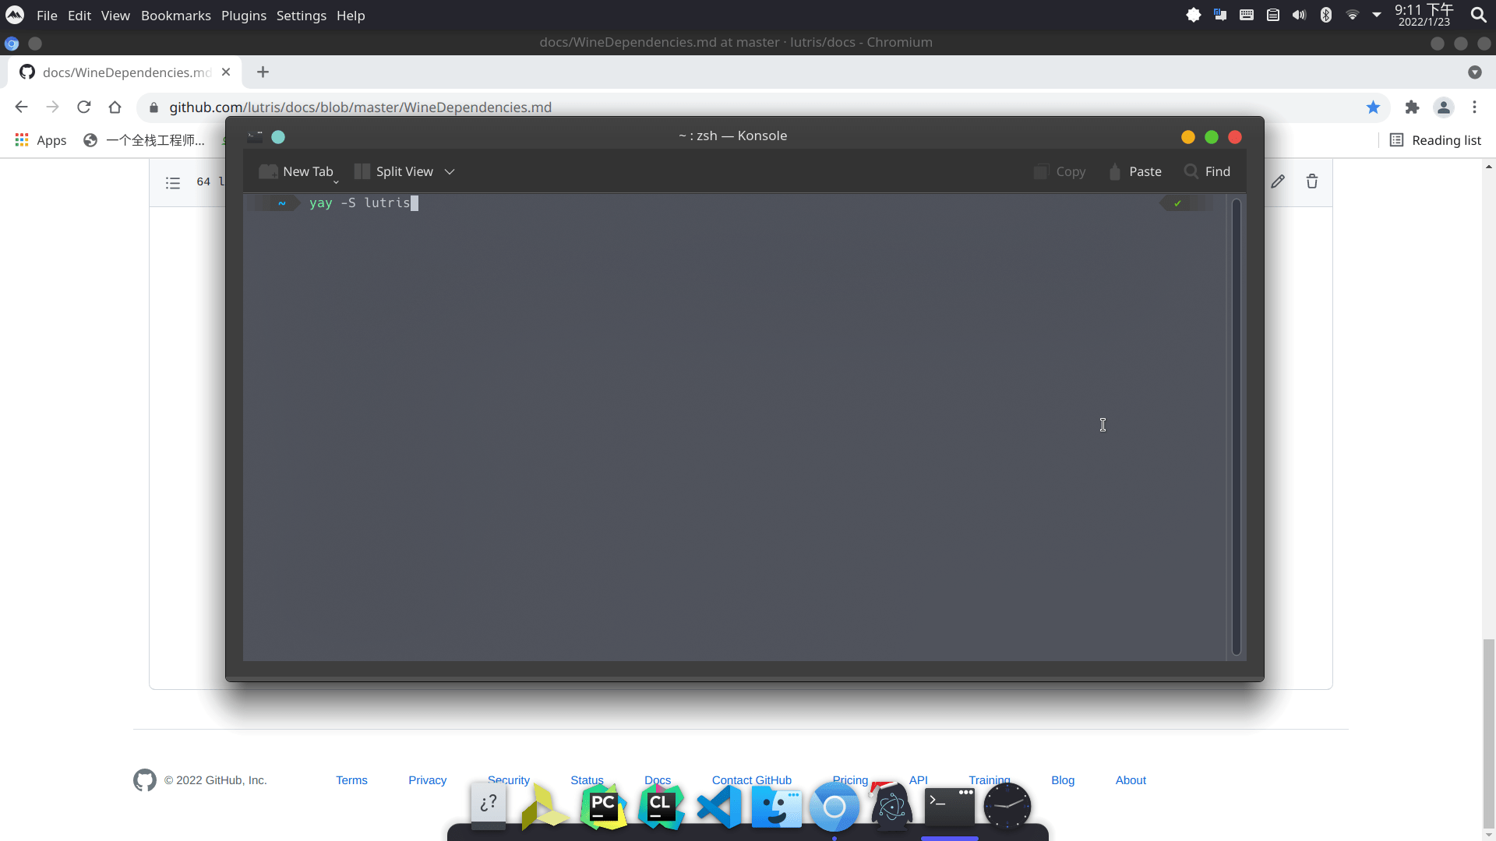This screenshot has height=841, width=1496.
Task: Click Paste in the Konsole toolbar
Action: pos(1135,171)
